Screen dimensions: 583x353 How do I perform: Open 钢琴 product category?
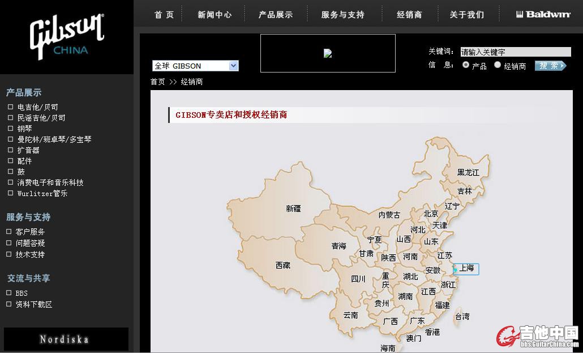(x=24, y=129)
